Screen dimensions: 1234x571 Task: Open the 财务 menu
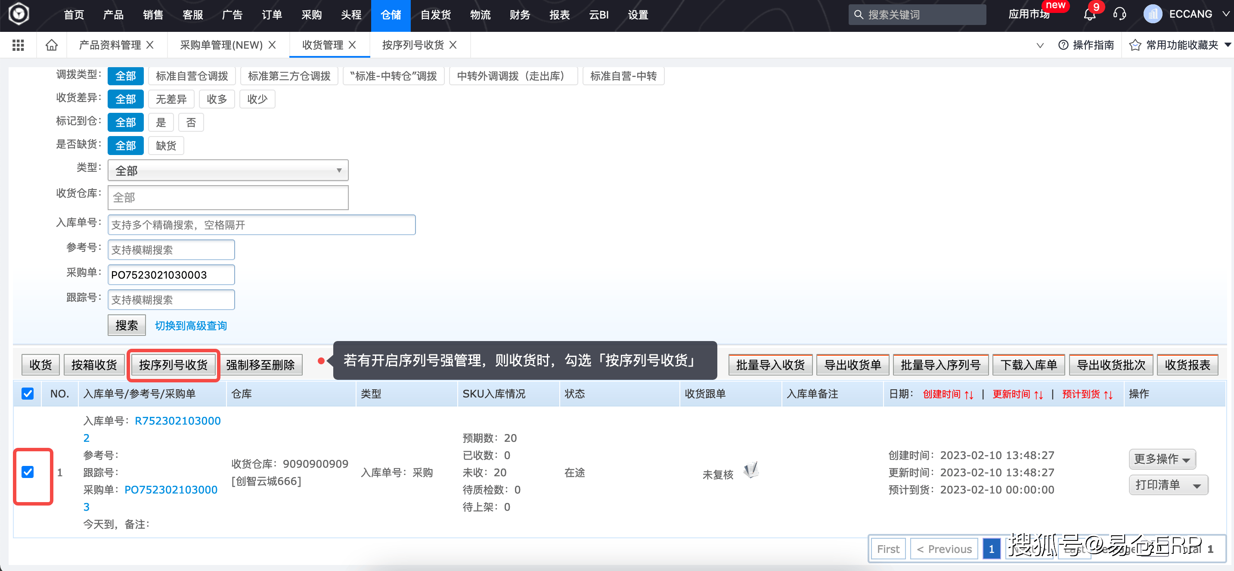tap(519, 15)
